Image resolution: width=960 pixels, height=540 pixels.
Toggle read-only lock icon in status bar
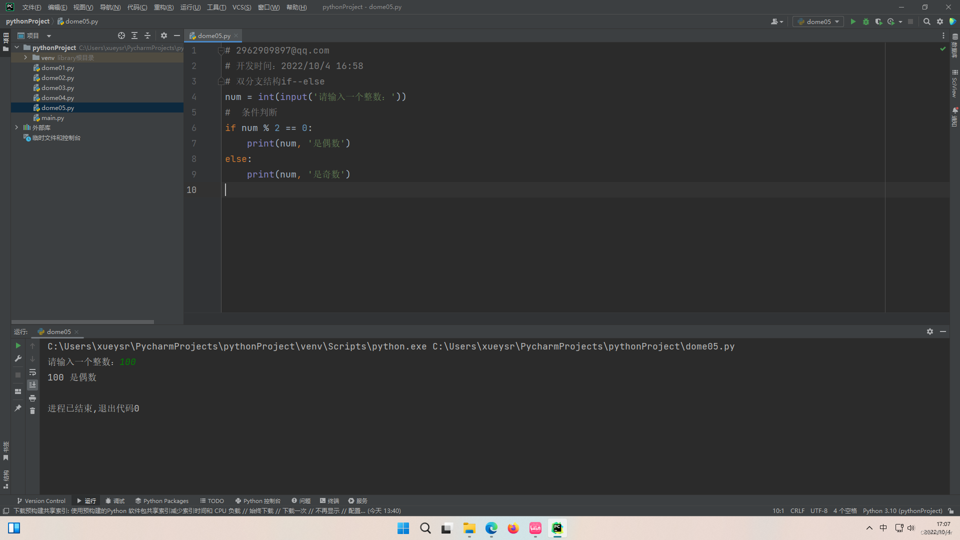951,510
